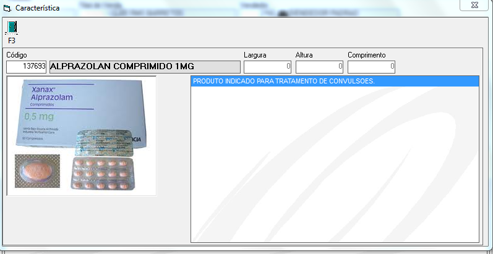Click the Característica window title icon
493x254 pixels.
point(7,9)
